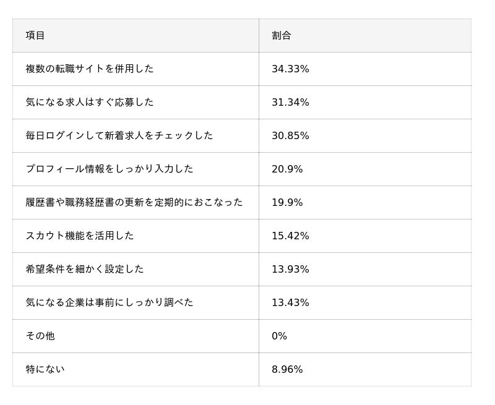Select the 履歴書や職務経歴書の更新 row label

(x=134, y=202)
